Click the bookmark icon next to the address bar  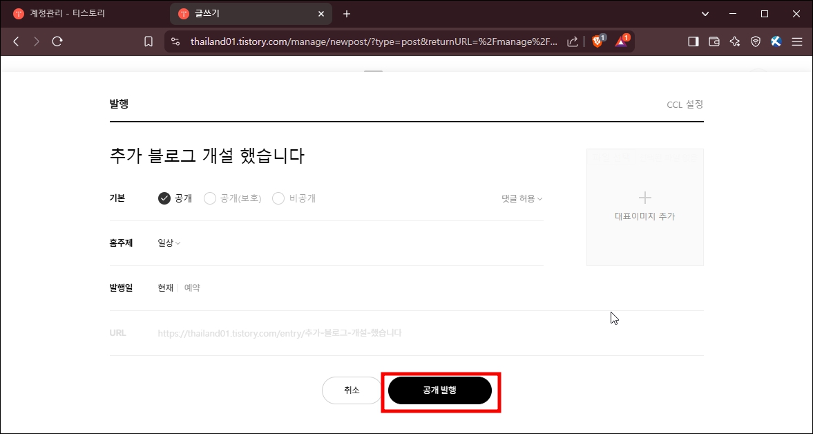pyautogui.click(x=148, y=41)
